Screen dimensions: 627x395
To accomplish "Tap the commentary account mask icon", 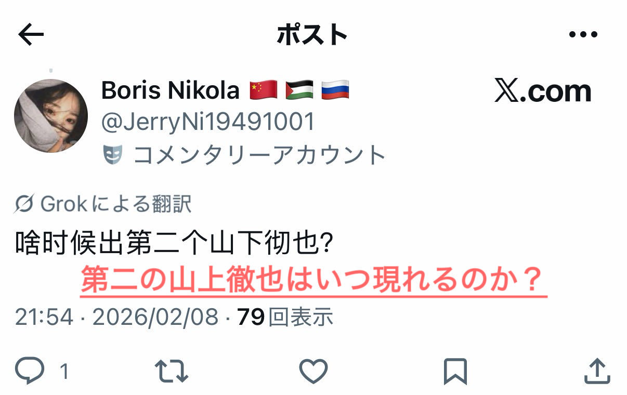I will point(113,155).
